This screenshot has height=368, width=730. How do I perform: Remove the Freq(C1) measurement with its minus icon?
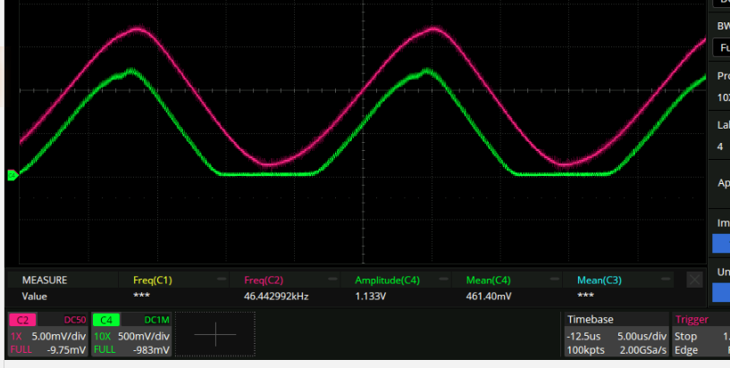coord(222,280)
